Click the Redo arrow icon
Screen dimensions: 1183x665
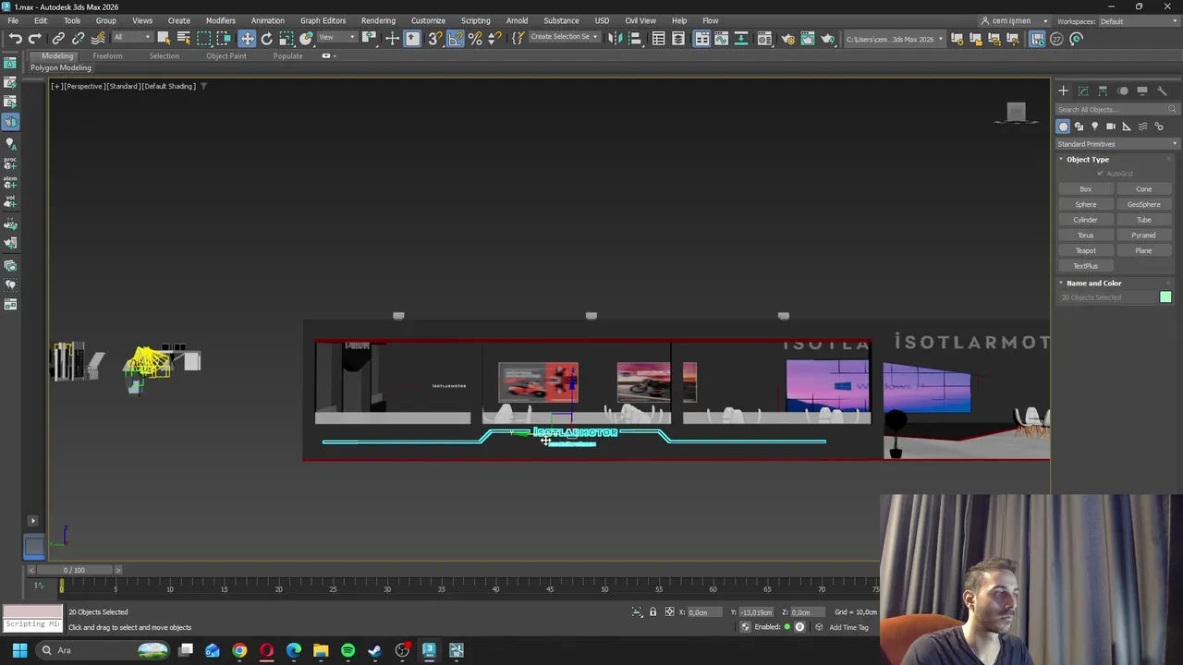35,38
